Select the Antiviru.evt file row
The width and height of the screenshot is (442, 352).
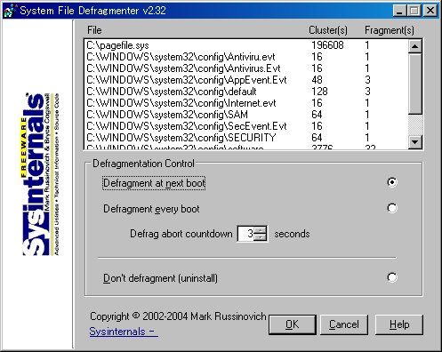pyautogui.click(x=246, y=57)
